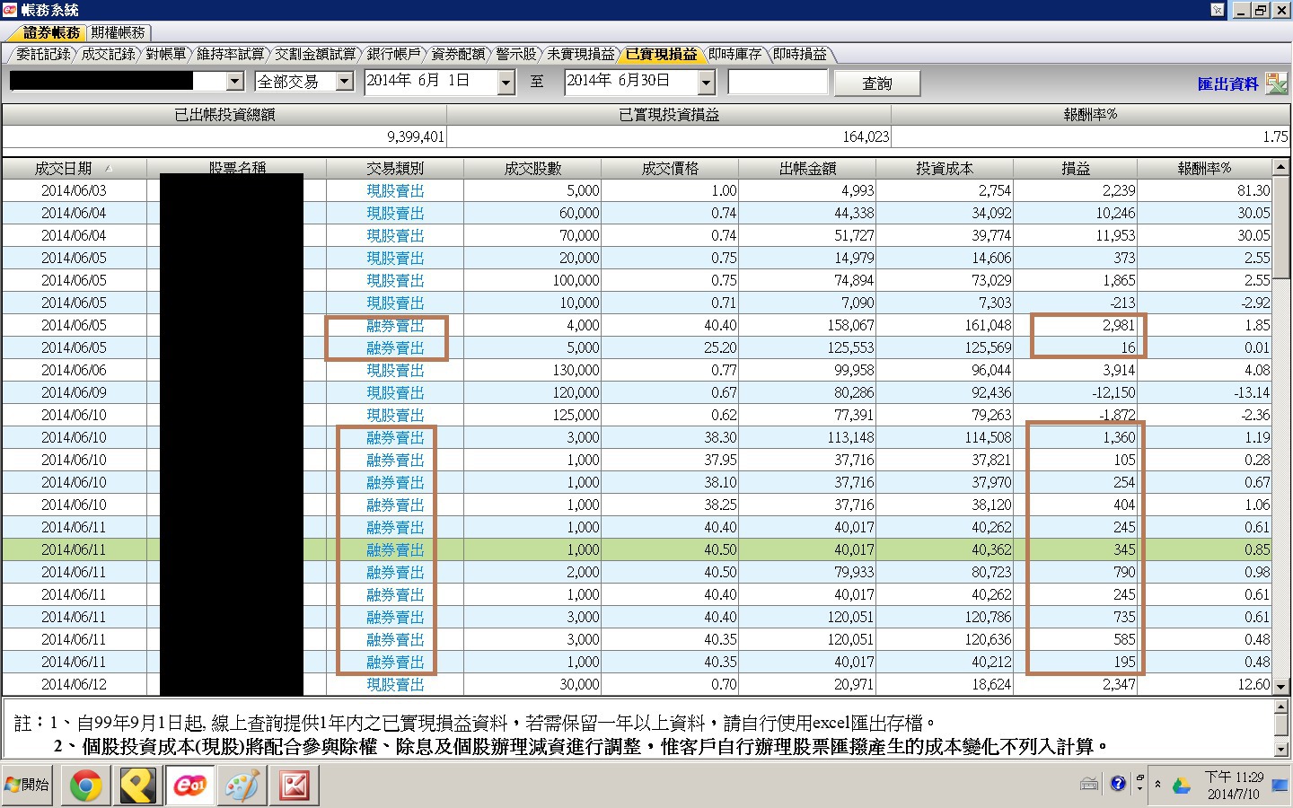Viewport: 1293px width, 808px height.
Task: Open the end date 2014年6月30日 picker
Action: point(707,83)
